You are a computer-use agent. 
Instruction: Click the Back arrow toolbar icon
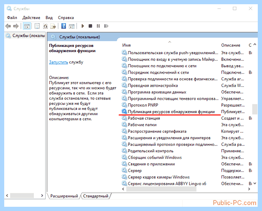point(8,26)
